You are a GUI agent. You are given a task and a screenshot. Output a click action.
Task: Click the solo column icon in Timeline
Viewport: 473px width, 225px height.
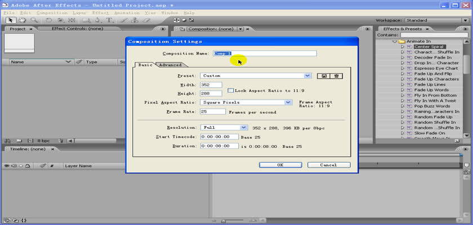click(x=20, y=166)
